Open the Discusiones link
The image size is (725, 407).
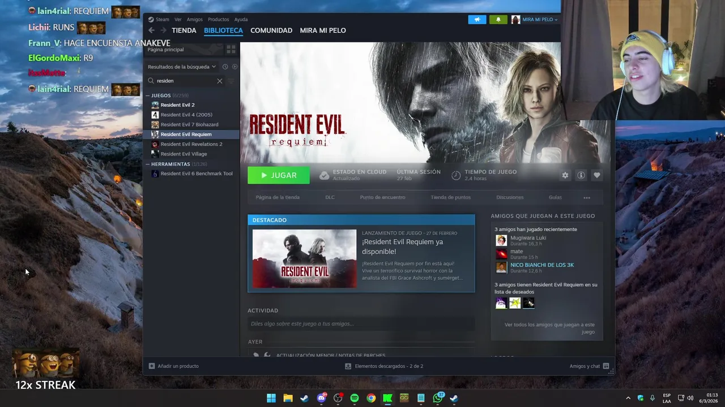pos(510,197)
